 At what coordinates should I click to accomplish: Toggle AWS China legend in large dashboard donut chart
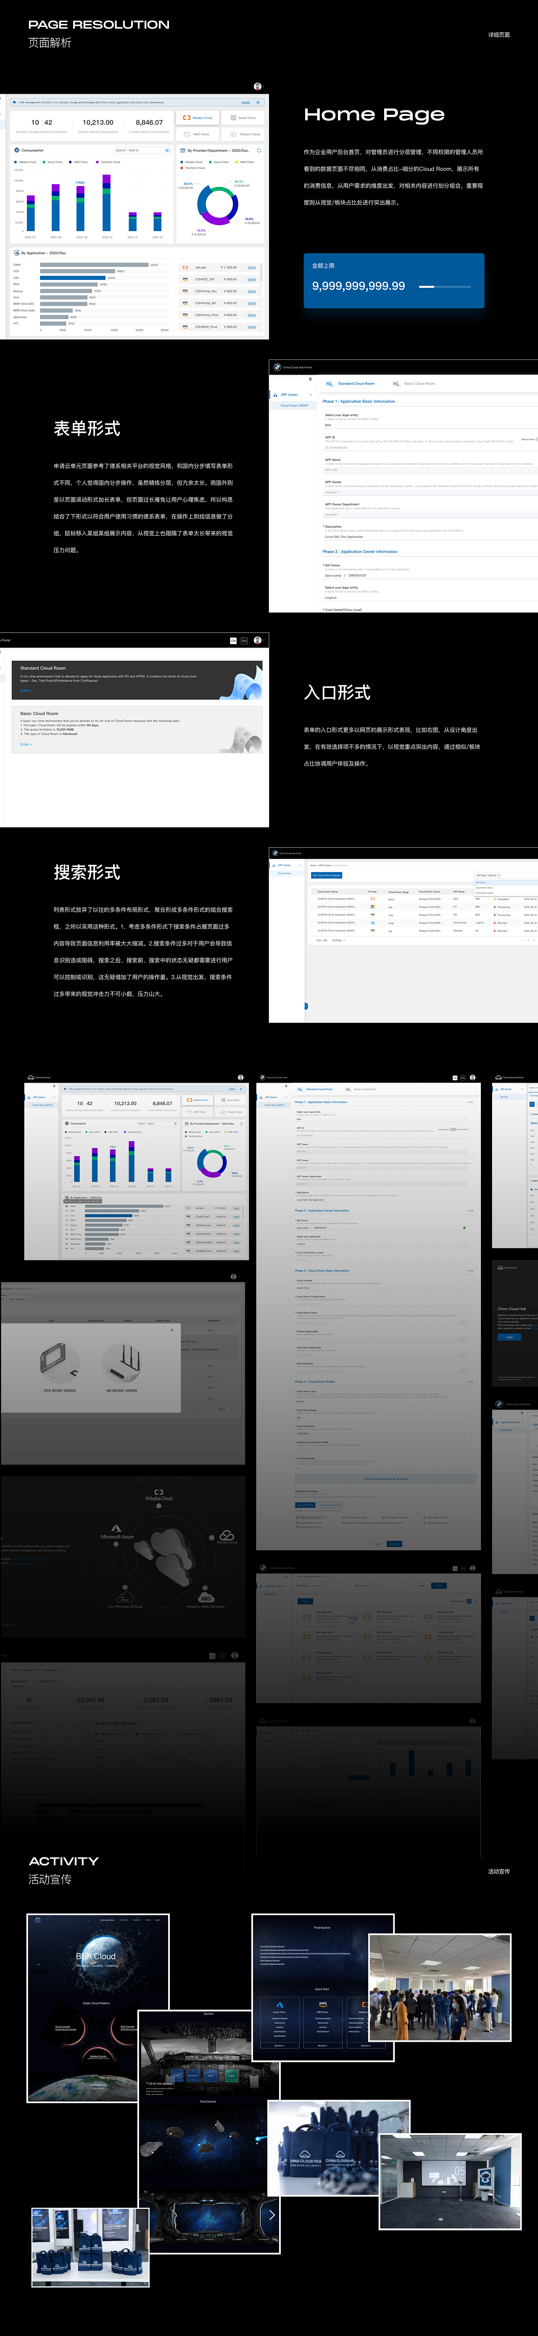point(245,162)
